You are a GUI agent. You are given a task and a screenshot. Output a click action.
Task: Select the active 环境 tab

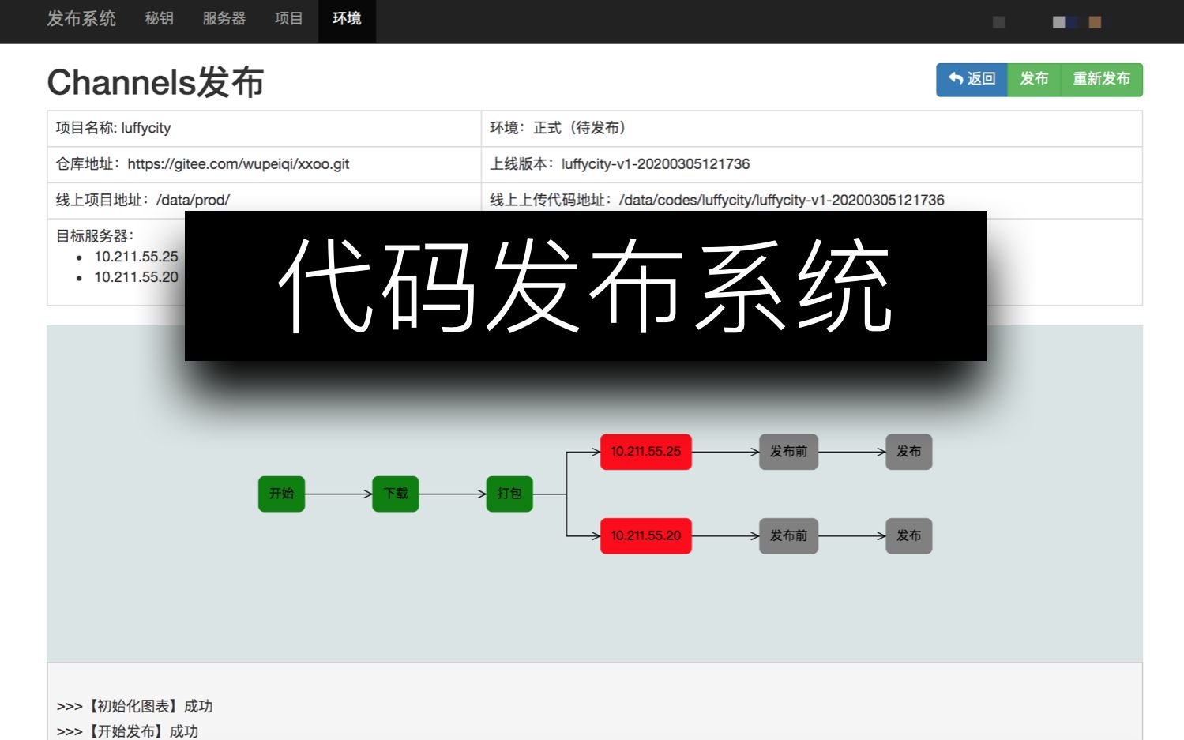[x=347, y=21]
